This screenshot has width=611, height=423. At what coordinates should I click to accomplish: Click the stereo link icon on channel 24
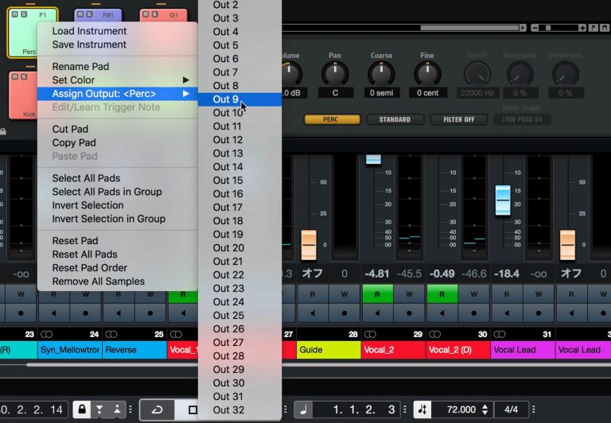point(47,334)
